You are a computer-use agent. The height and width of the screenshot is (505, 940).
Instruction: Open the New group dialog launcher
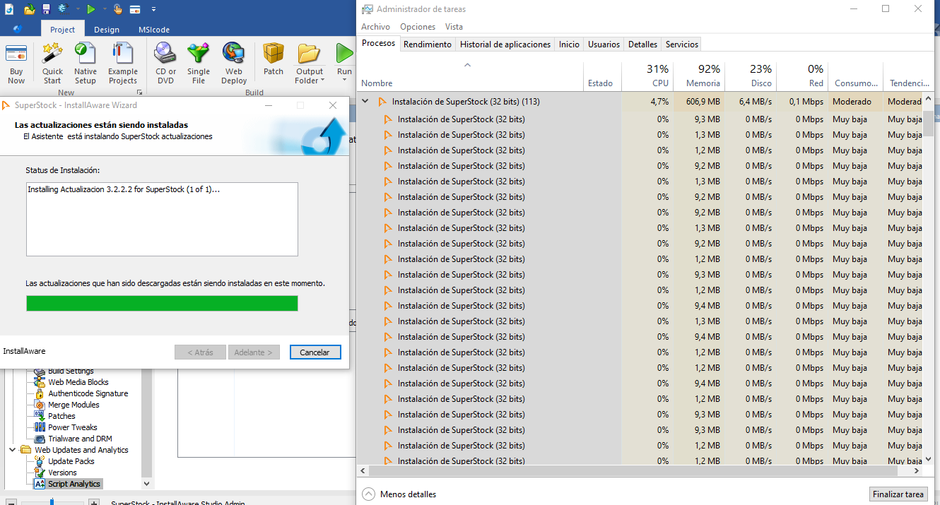pos(139,93)
